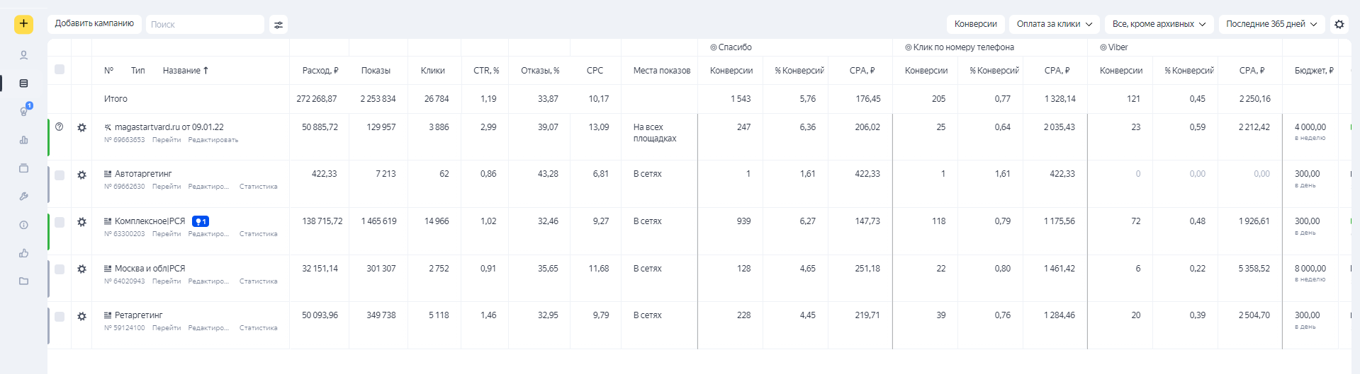Select the Ретаргетинг campaign checkbox
The height and width of the screenshot is (374, 1360).
pos(60,317)
